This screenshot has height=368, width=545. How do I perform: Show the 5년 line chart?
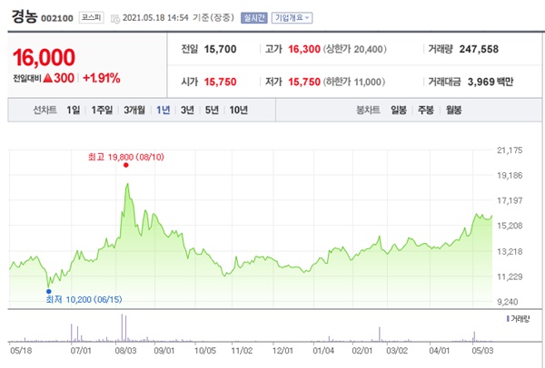[212, 111]
